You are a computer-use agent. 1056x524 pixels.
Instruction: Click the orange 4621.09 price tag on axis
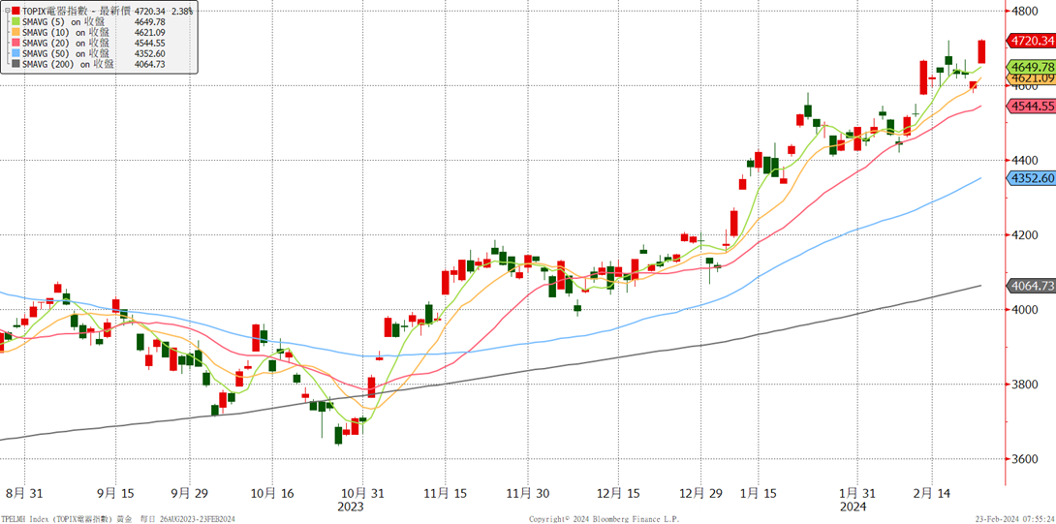pos(1032,78)
